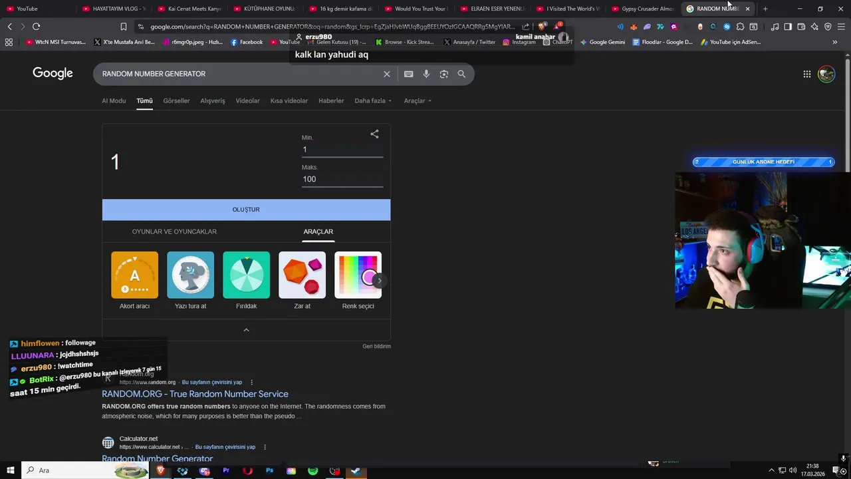
Task: Open the on-screen keyboard input tool
Action: point(408,74)
